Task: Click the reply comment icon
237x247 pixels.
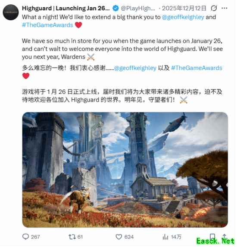Action: coord(25,237)
